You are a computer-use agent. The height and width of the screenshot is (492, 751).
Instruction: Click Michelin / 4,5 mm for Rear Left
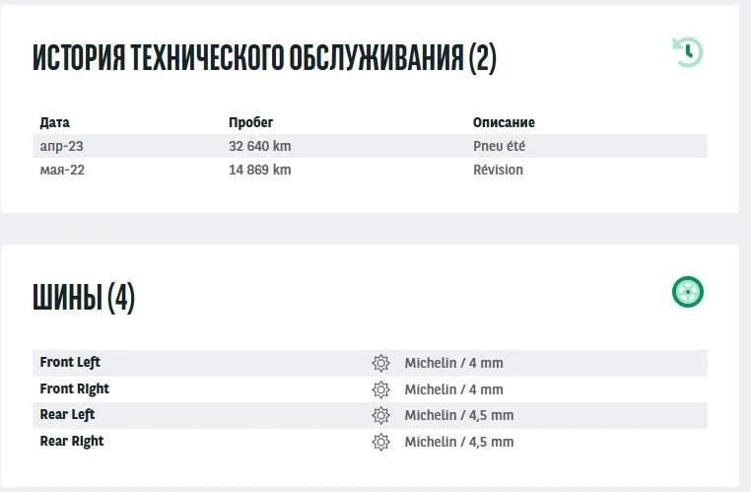tap(458, 415)
